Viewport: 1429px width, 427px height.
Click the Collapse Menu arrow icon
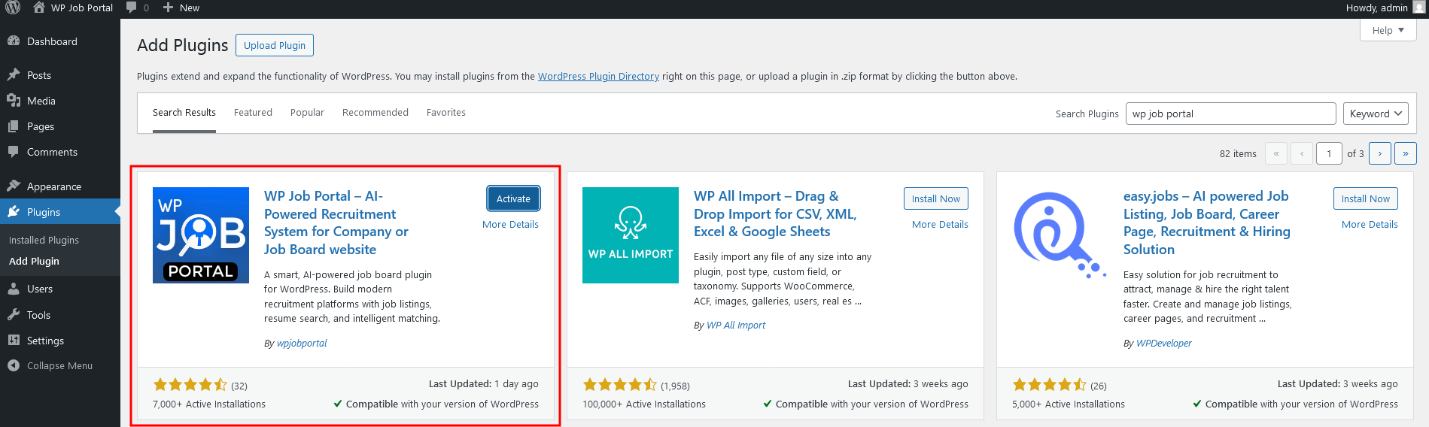(14, 365)
